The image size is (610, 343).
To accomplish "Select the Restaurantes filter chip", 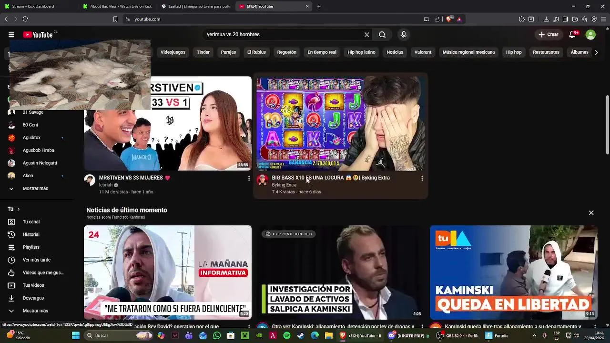I will [546, 52].
